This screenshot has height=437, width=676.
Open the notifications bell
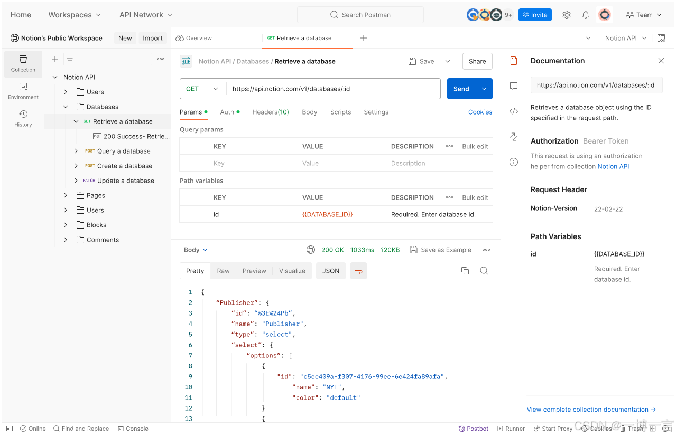[586, 15]
